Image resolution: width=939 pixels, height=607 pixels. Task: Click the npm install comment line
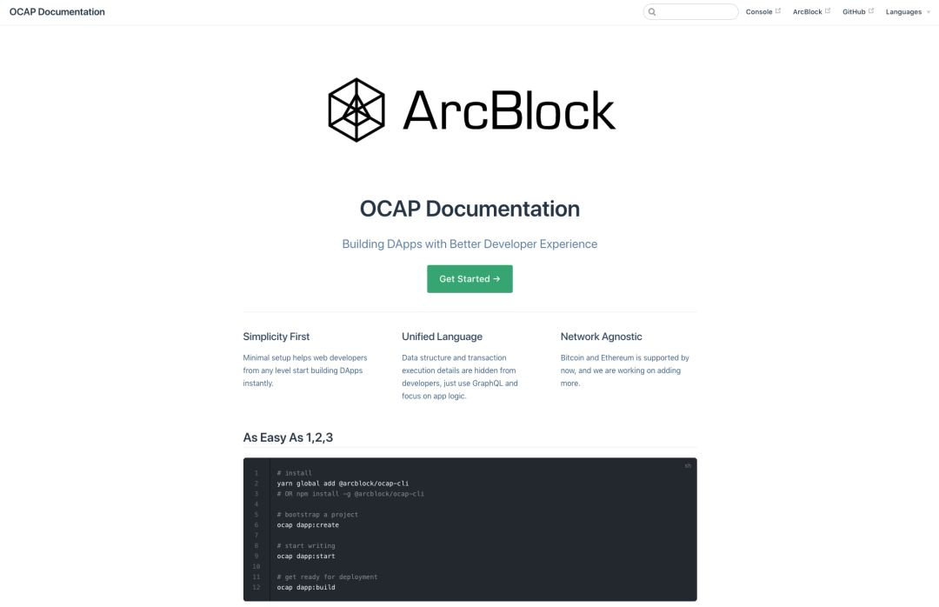click(x=350, y=494)
